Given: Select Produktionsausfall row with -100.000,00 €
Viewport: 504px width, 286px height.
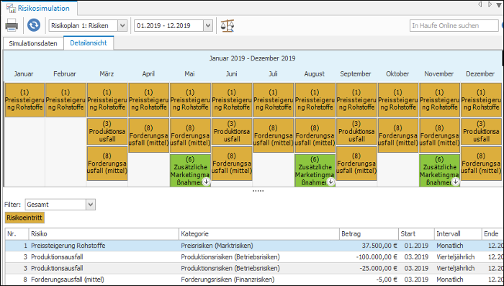Looking at the screenshot, I should 254,257.
